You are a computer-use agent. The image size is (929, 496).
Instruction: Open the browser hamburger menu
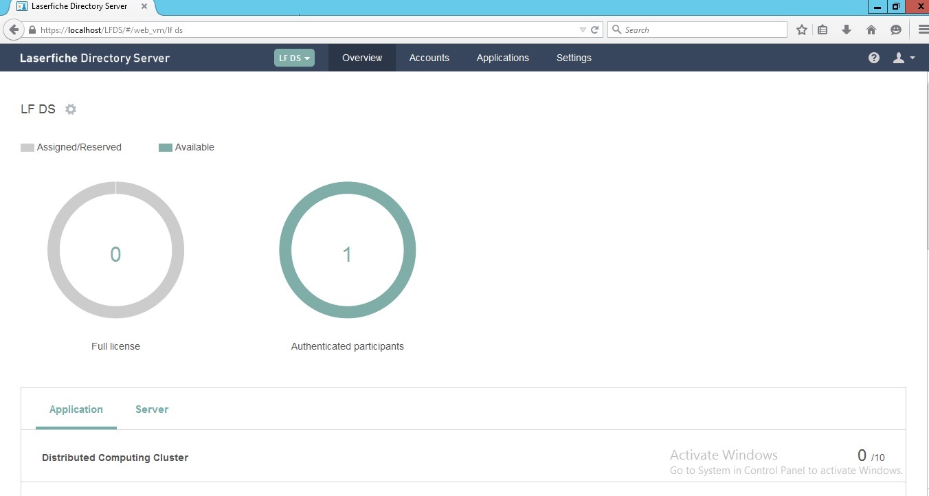(x=923, y=30)
